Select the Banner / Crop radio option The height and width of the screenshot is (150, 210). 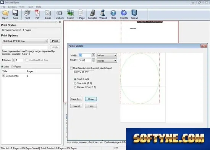[75, 87]
